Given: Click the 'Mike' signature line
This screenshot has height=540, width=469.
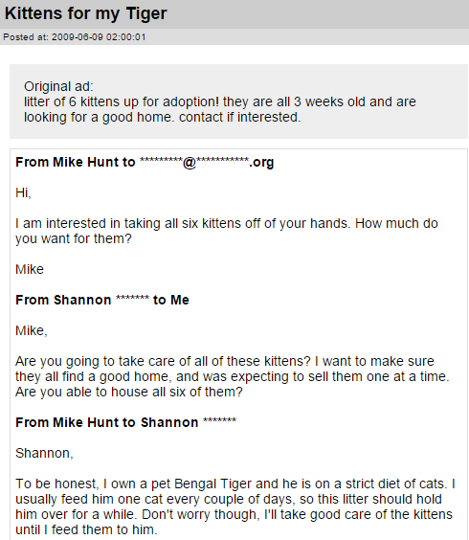Looking at the screenshot, I should pos(30,269).
